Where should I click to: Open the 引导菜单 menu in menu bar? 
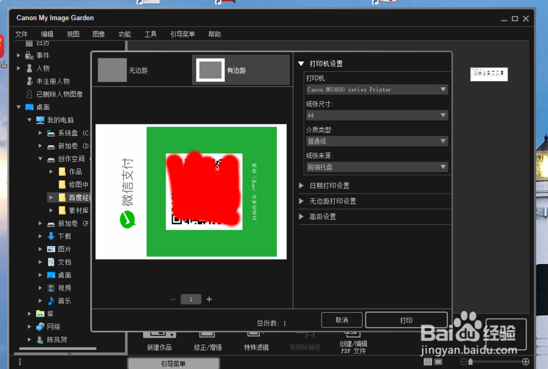182,35
